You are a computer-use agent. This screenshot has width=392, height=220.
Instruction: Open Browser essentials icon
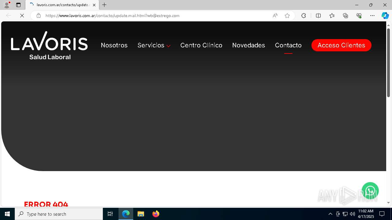click(359, 16)
